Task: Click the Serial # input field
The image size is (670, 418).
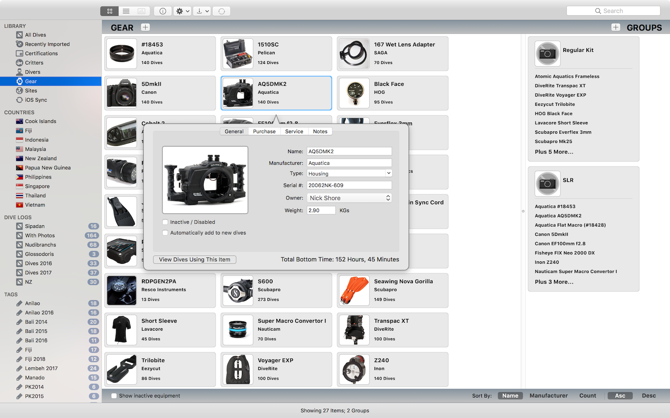Action: coord(349,185)
